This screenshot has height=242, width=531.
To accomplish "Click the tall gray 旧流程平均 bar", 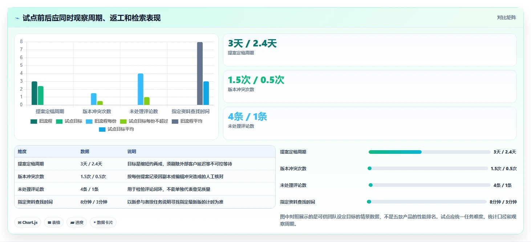I will (x=200, y=74).
